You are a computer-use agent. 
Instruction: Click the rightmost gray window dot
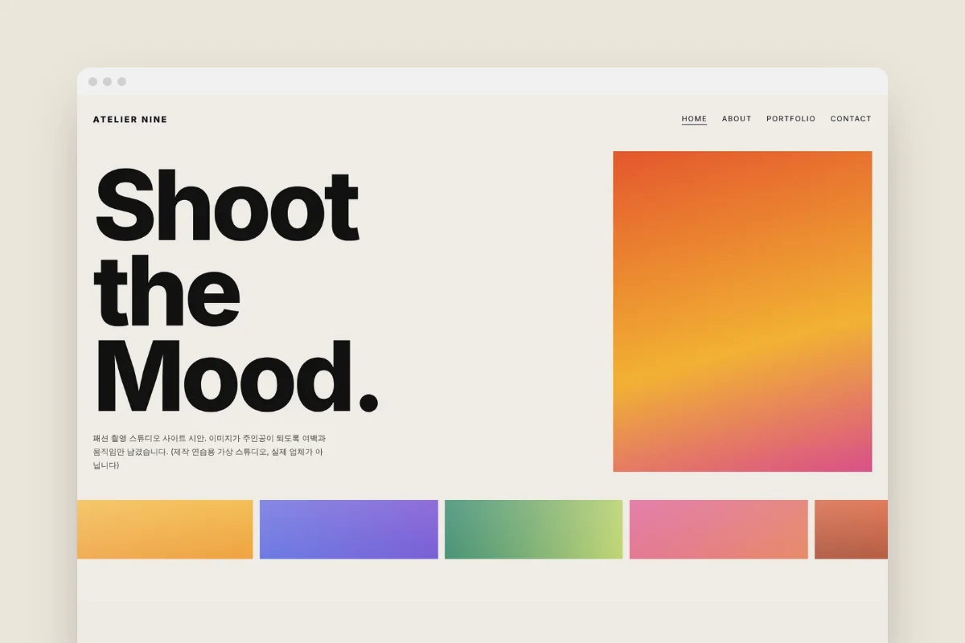point(121,81)
